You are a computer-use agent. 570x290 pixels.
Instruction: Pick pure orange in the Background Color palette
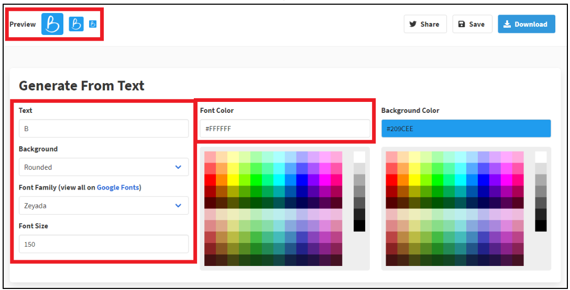click(x=403, y=180)
